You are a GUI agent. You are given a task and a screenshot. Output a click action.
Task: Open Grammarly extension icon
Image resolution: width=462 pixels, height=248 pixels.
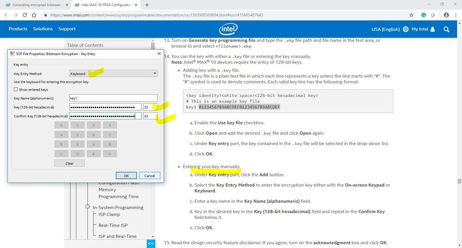coord(424,15)
